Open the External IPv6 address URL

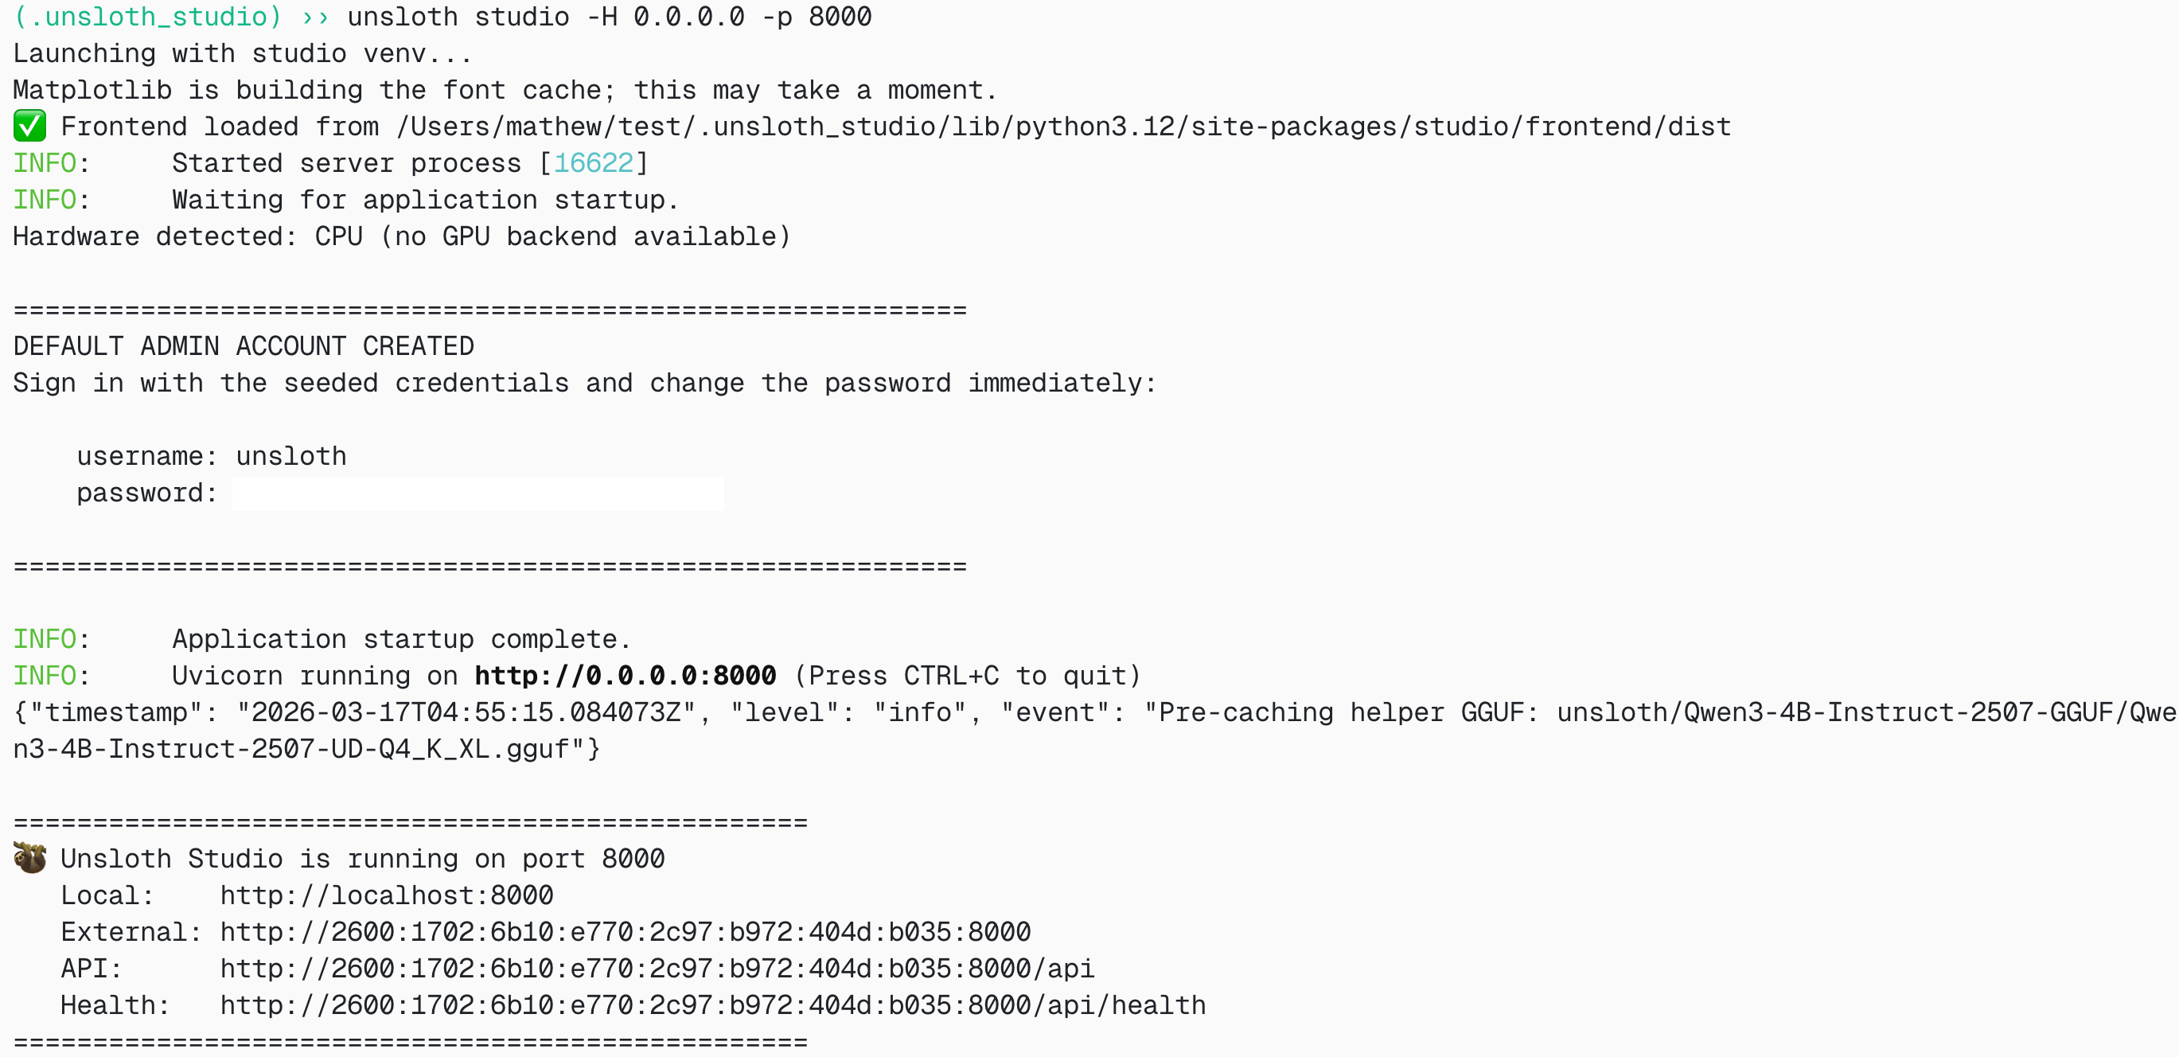coord(625,932)
